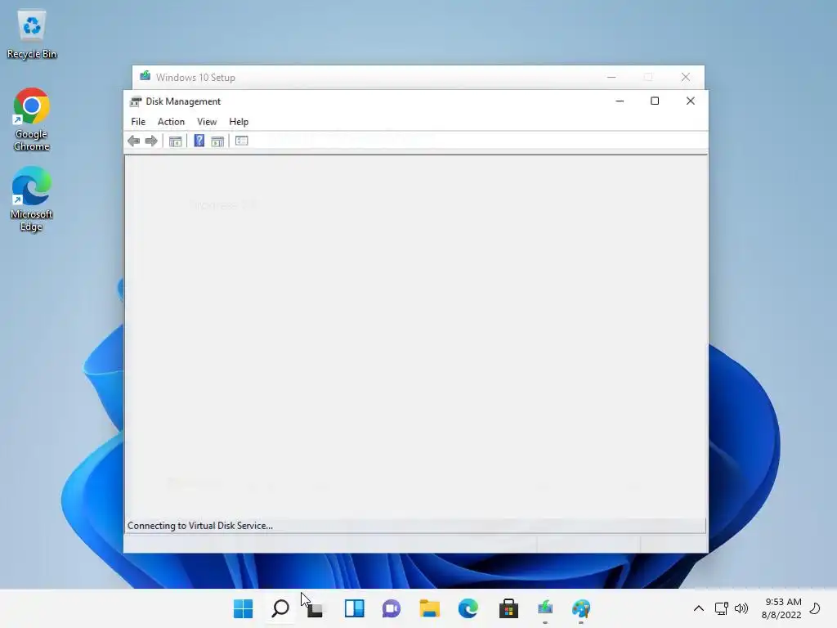This screenshot has height=628, width=837.
Task: Click the volume speaker icon in tray
Action: [741, 608]
